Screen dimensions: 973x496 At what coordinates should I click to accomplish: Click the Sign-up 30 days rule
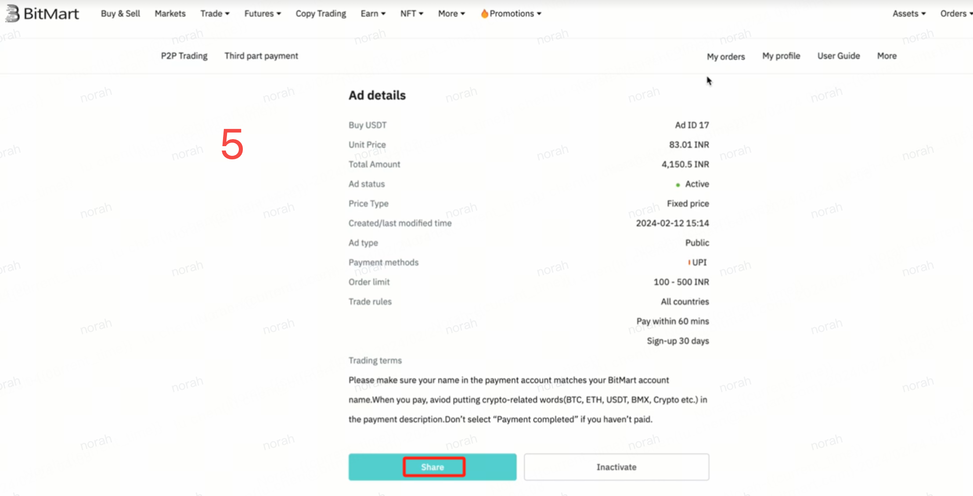coord(678,341)
